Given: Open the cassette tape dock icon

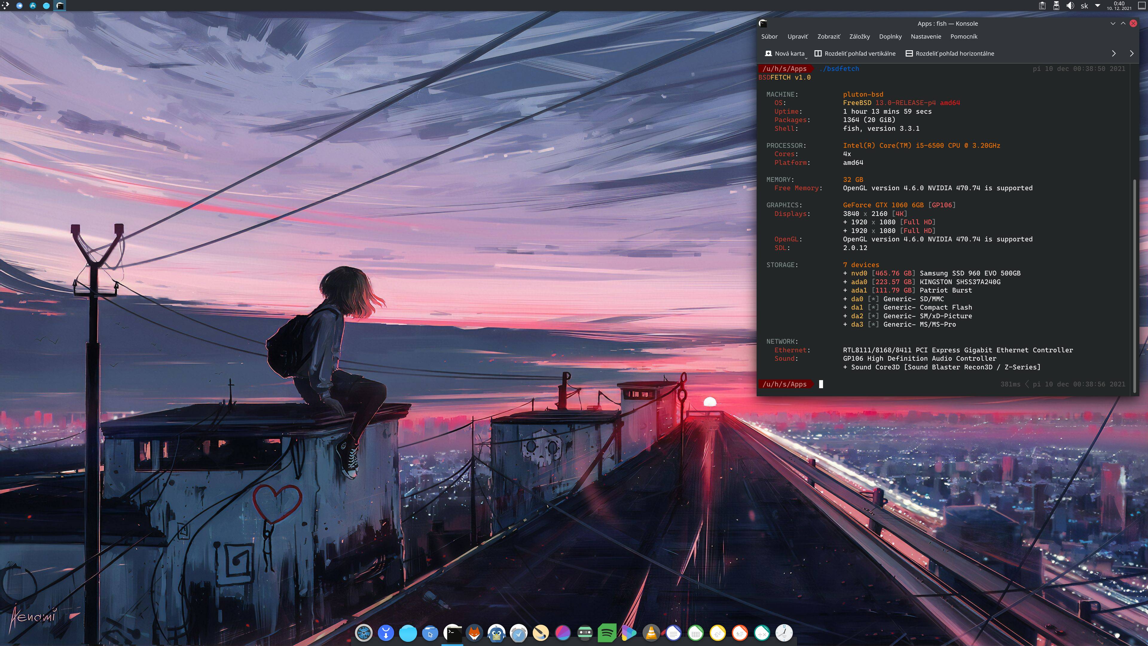Looking at the screenshot, I should (x=585, y=633).
